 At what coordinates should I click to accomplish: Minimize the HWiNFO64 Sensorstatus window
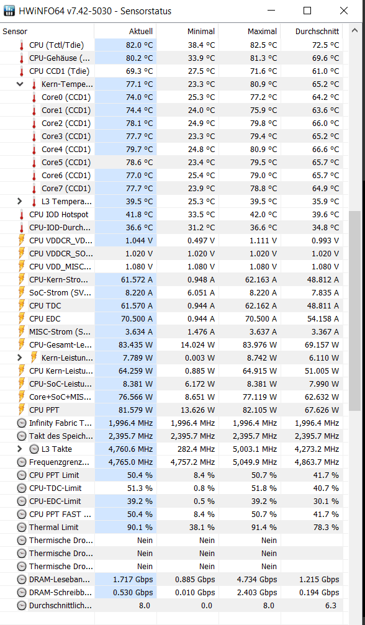click(271, 11)
